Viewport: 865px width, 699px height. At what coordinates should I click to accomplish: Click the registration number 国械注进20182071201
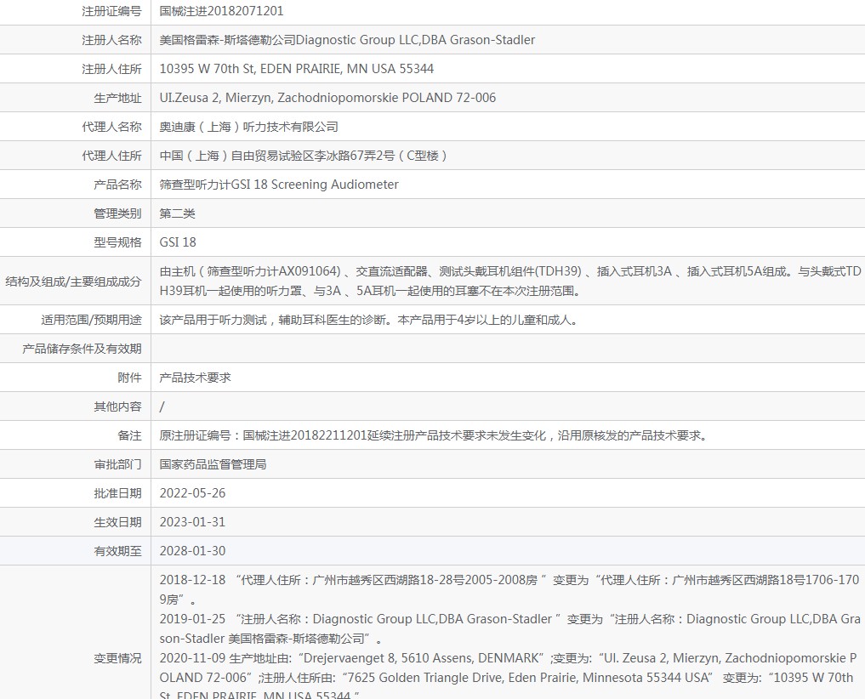221,10
